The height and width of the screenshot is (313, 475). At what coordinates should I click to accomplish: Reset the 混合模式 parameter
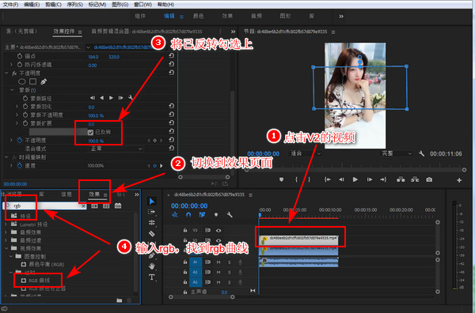171,148
